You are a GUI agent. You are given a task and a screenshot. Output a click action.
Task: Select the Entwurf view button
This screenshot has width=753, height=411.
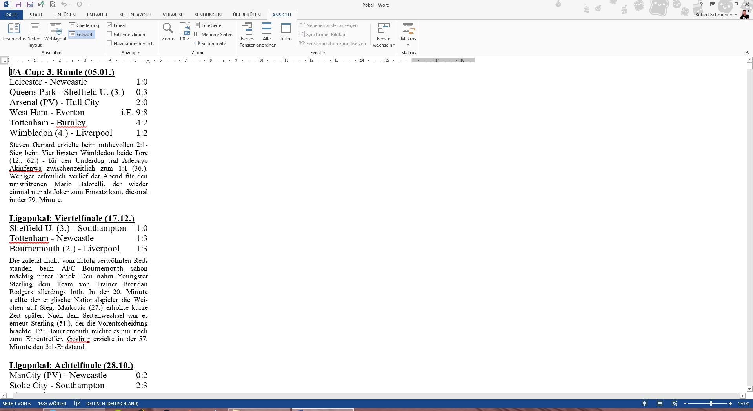(x=81, y=34)
